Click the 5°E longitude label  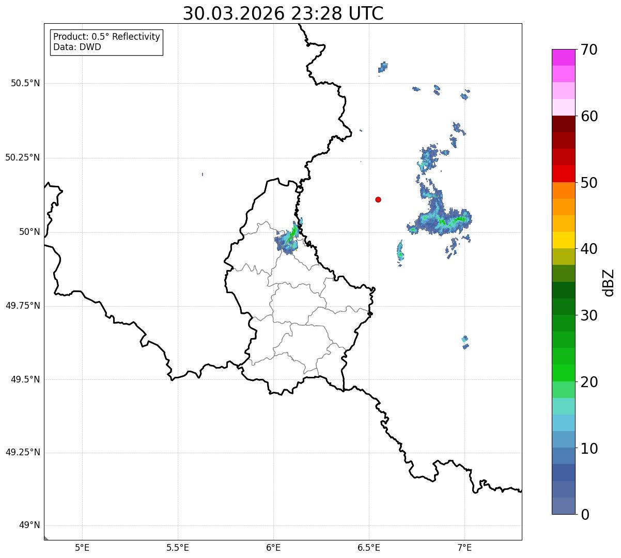82,547
